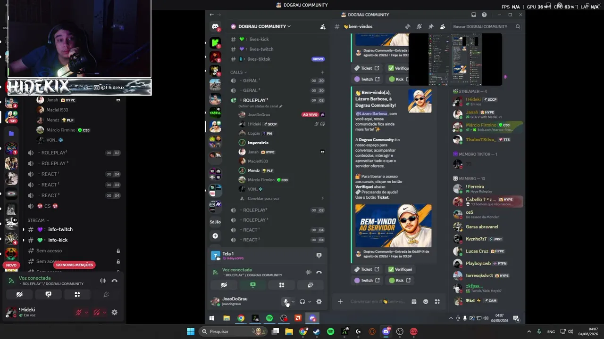
Task: Start an activity in the left Discord panel
Action: point(77,294)
